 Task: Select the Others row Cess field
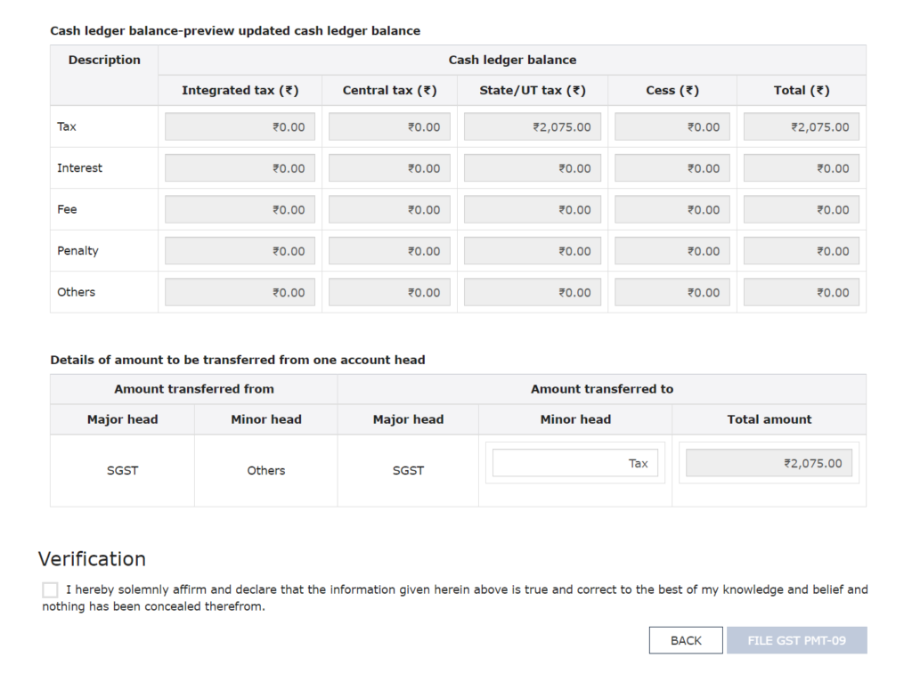[672, 293]
